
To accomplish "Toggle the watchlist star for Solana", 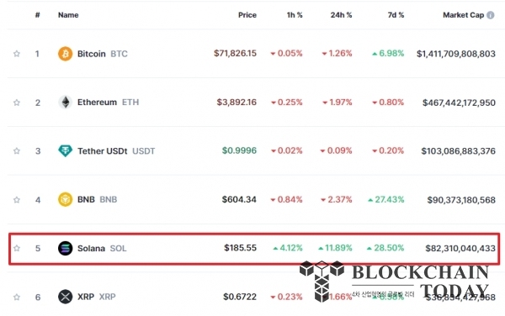I will [x=17, y=248].
